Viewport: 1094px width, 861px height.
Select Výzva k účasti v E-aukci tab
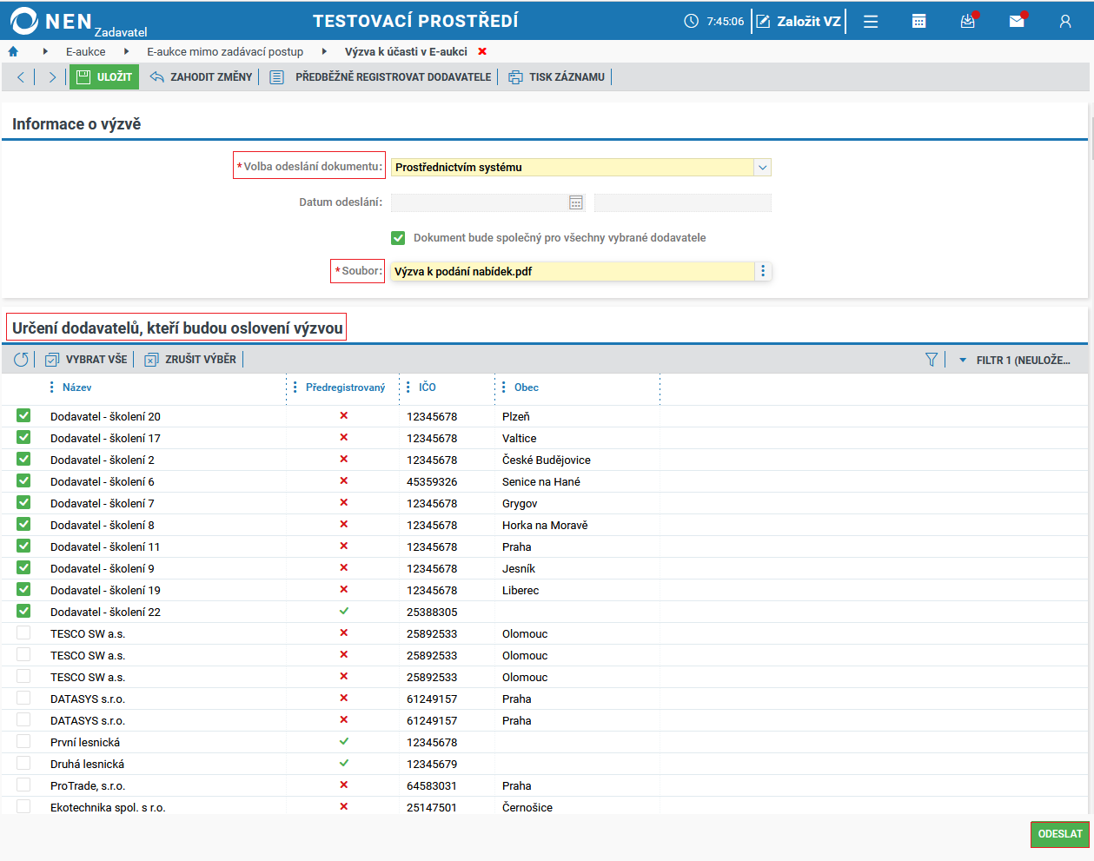(406, 52)
